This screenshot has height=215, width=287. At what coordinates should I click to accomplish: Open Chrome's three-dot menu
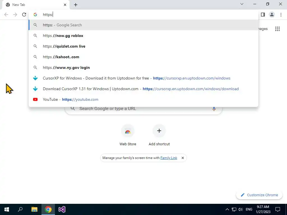pos(281,15)
